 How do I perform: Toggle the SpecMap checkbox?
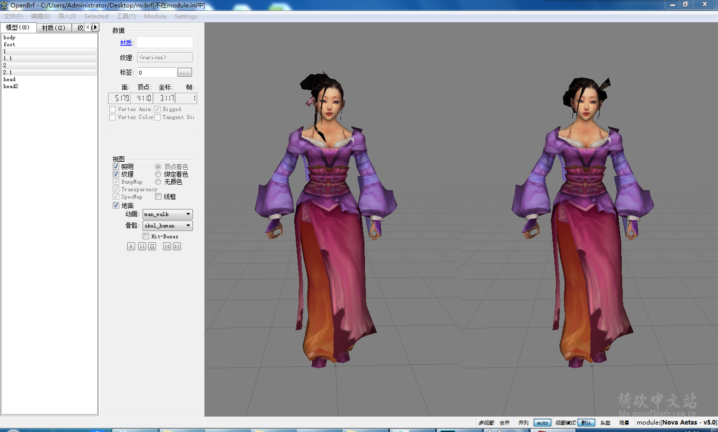point(116,197)
